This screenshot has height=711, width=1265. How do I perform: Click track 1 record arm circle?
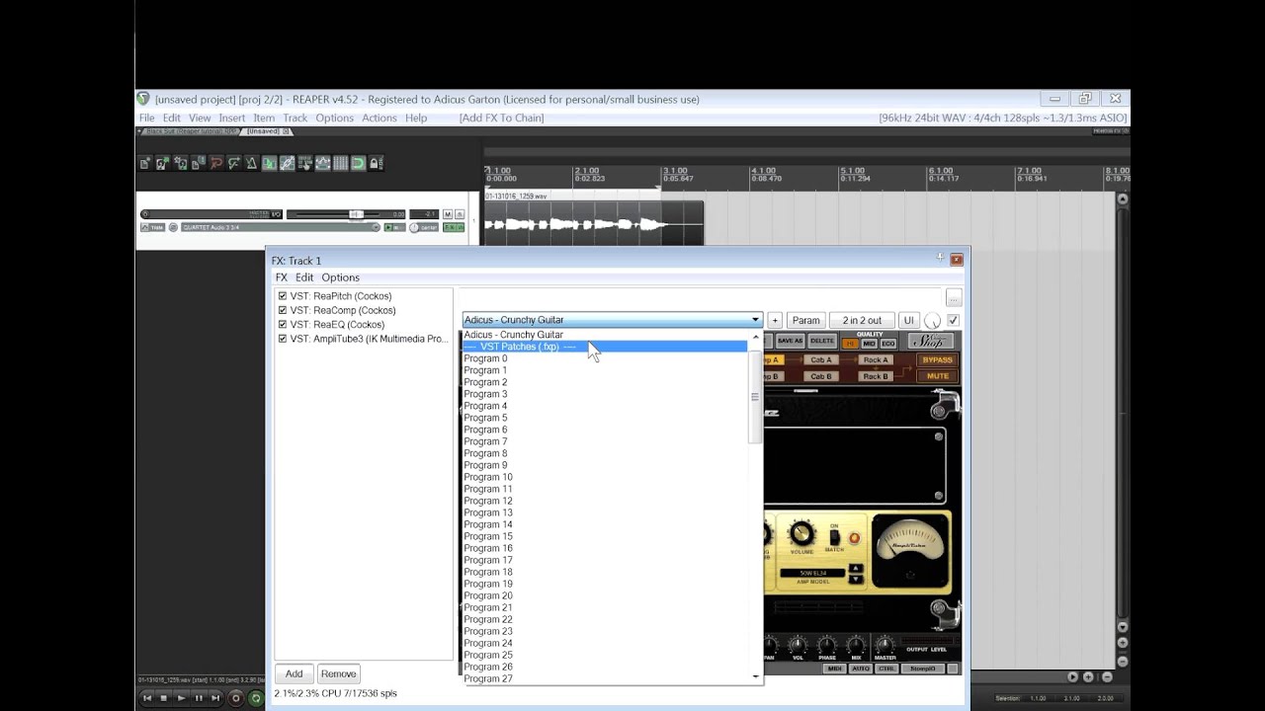pos(145,213)
